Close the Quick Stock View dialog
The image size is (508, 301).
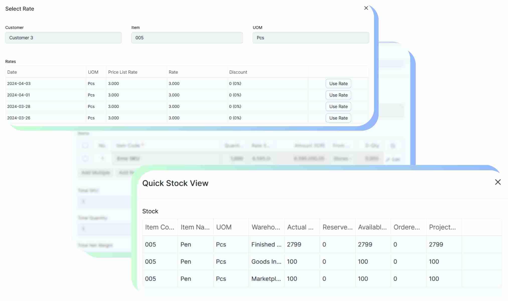coord(498,182)
